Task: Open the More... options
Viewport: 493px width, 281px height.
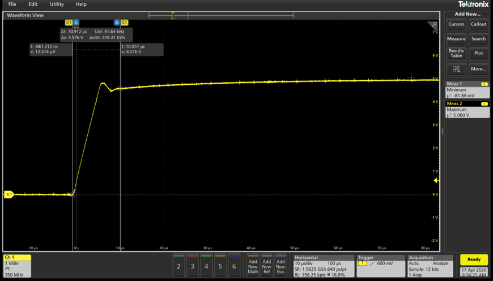Action: 478,69
